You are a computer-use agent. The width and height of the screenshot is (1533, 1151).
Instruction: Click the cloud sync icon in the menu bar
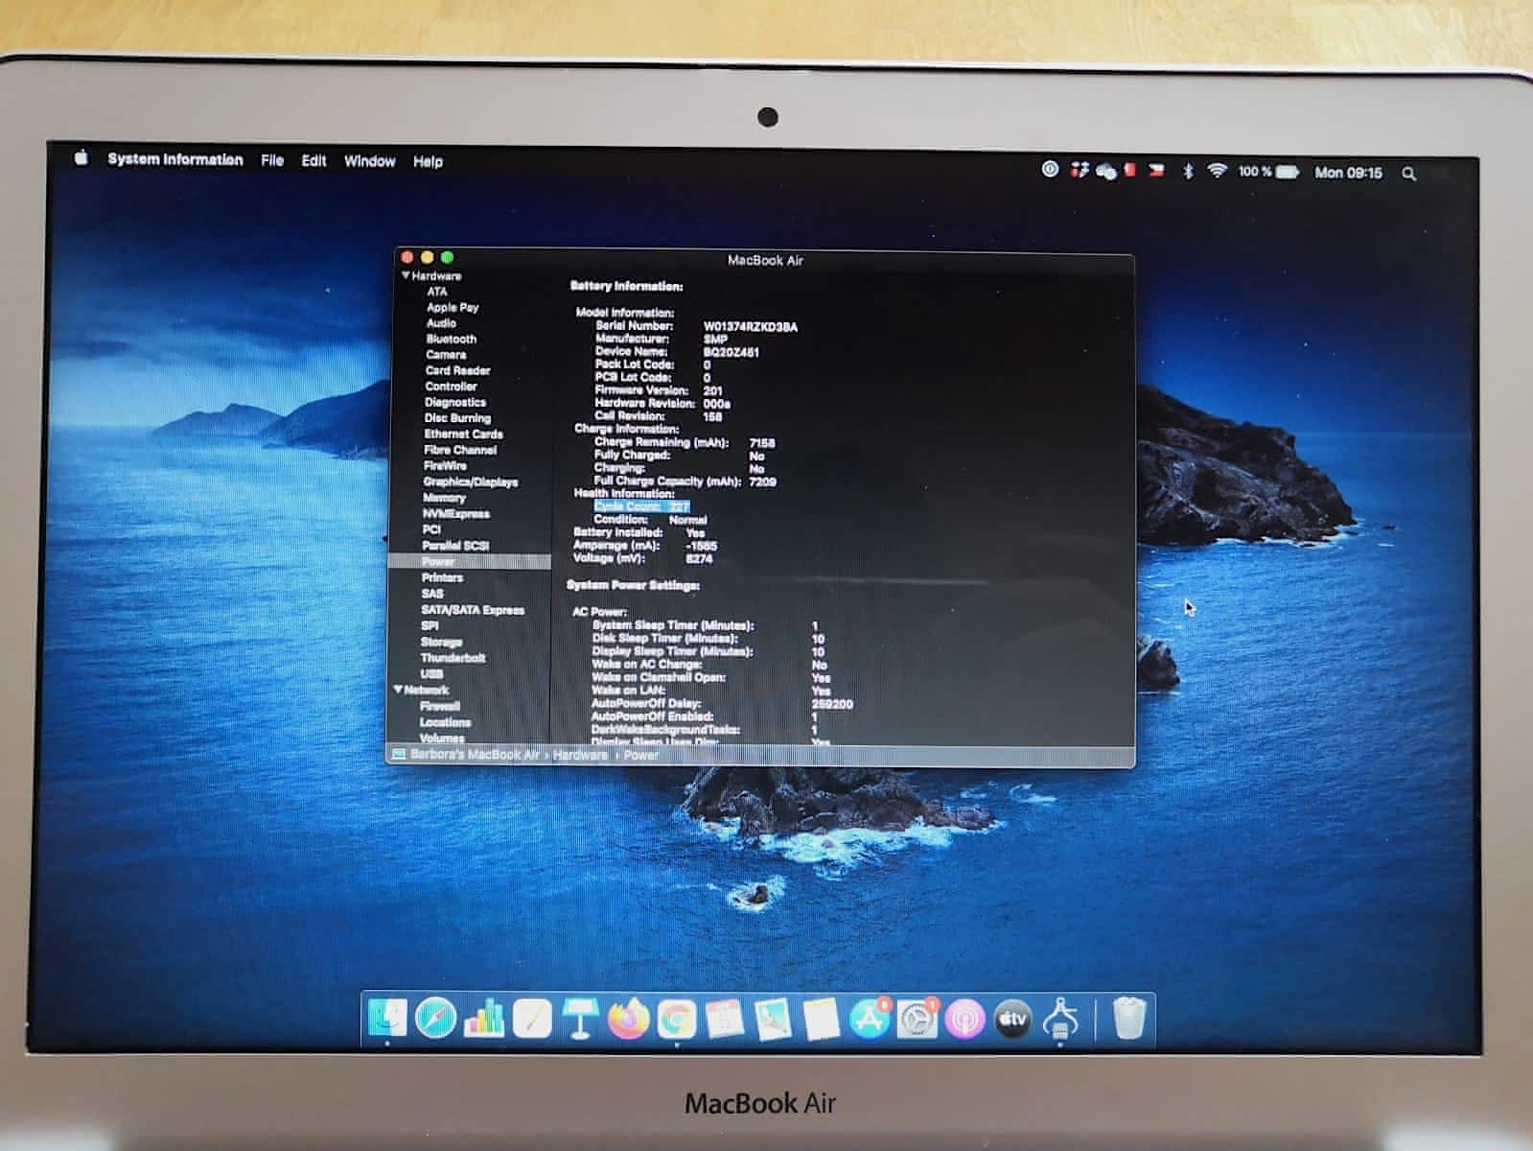pos(1105,170)
